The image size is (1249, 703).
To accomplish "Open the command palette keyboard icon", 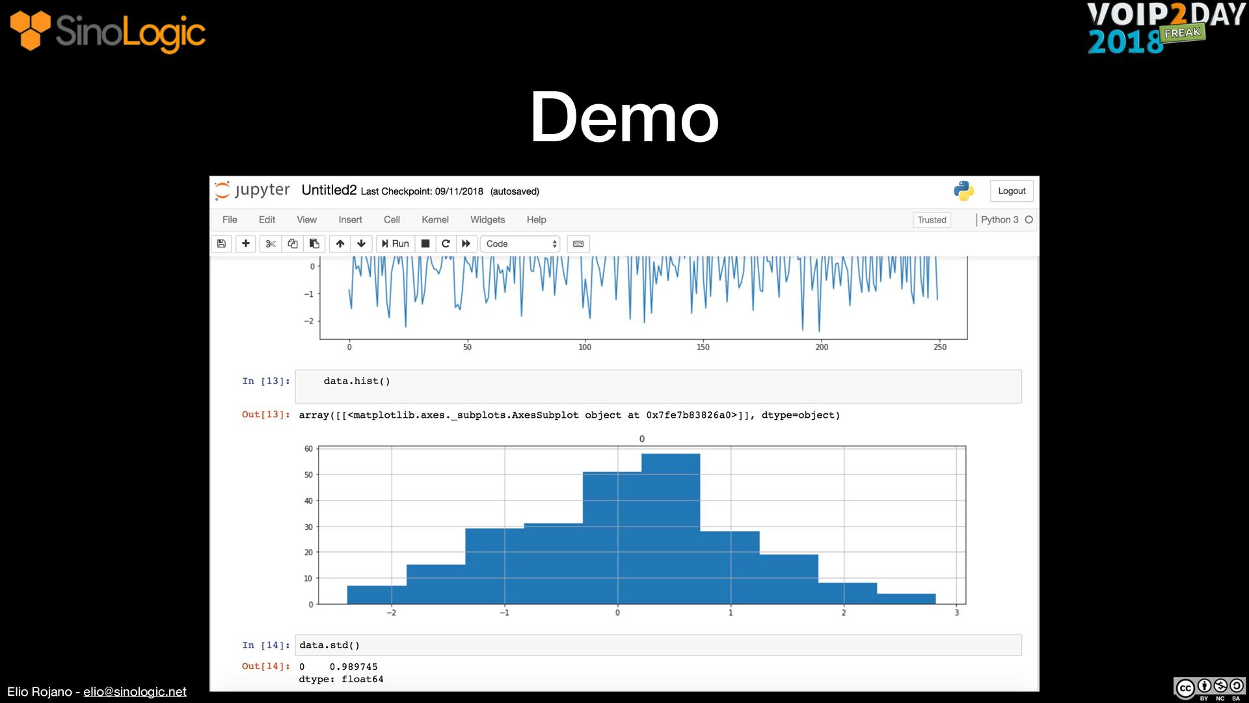I will click(578, 243).
